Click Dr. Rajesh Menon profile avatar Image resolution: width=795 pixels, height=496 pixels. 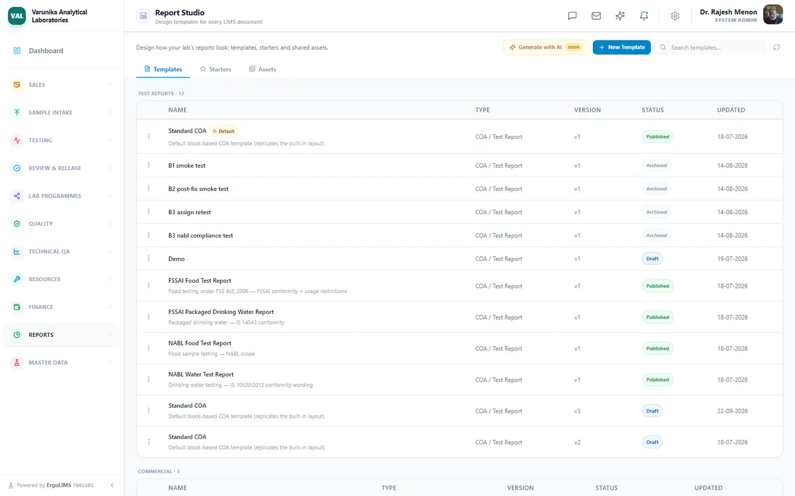773,15
